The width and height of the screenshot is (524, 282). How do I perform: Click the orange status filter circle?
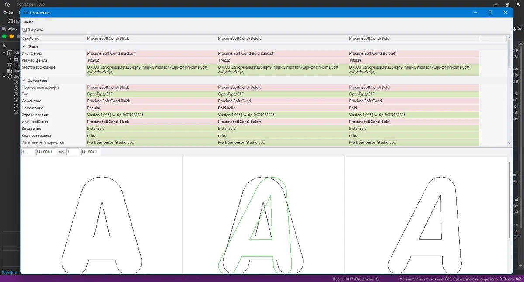pos(11,37)
